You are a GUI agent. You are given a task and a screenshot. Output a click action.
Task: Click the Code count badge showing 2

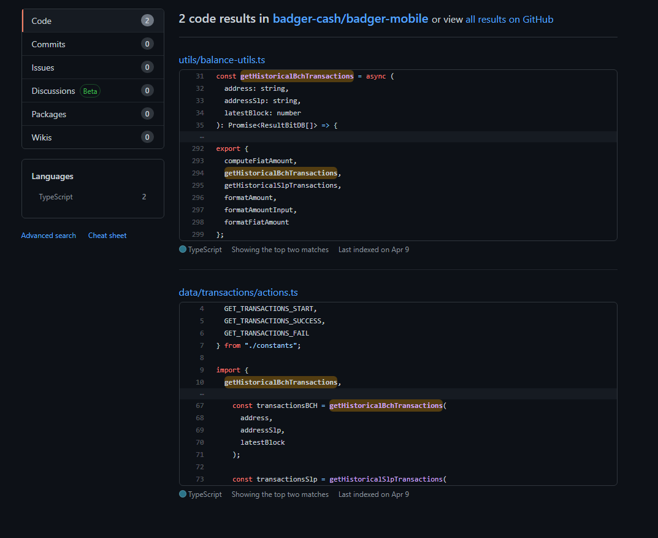(x=147, y=21)
